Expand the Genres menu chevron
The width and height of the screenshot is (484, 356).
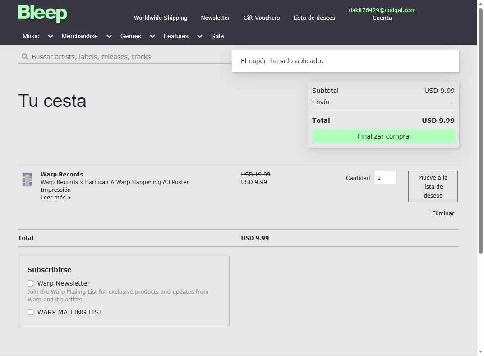point(152,37)
